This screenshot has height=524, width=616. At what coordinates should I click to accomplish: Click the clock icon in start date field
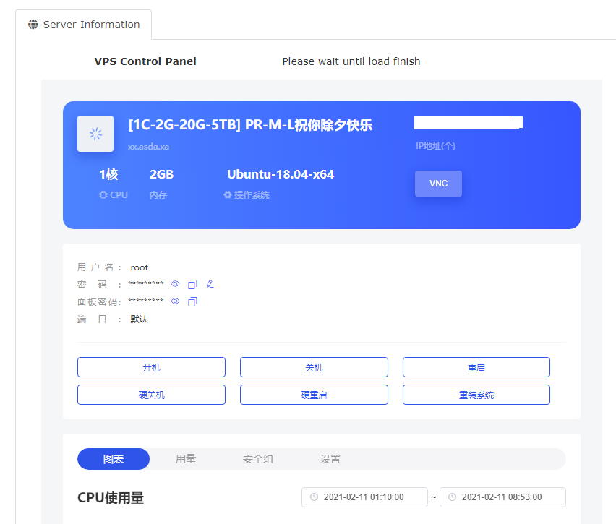[x=314, y=497]
